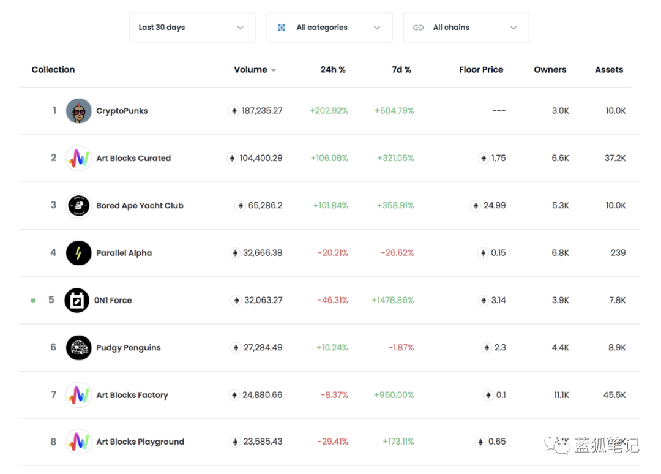This screenshot has width=661, height=474.
Task: Open the All chains dropdown
Action: point(466,28)
